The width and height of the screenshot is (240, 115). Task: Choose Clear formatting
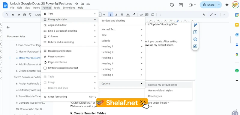point(70,97)
